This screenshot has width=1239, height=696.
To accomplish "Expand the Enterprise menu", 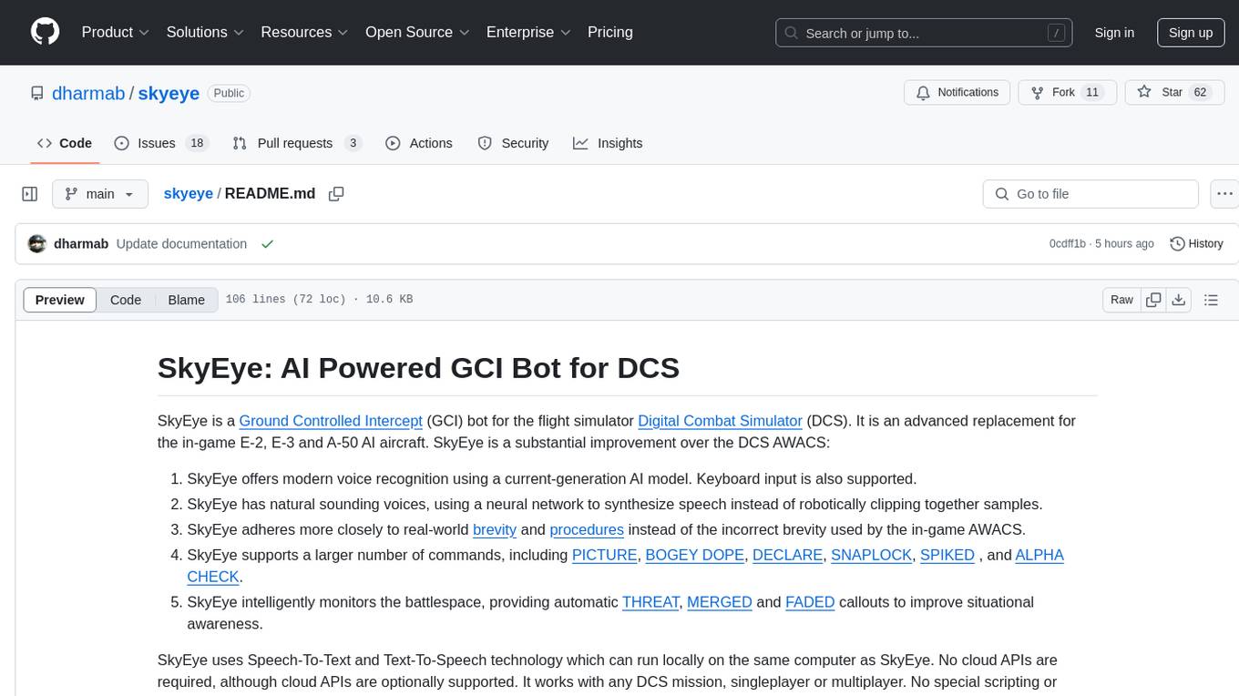I will tap(528, 32).
